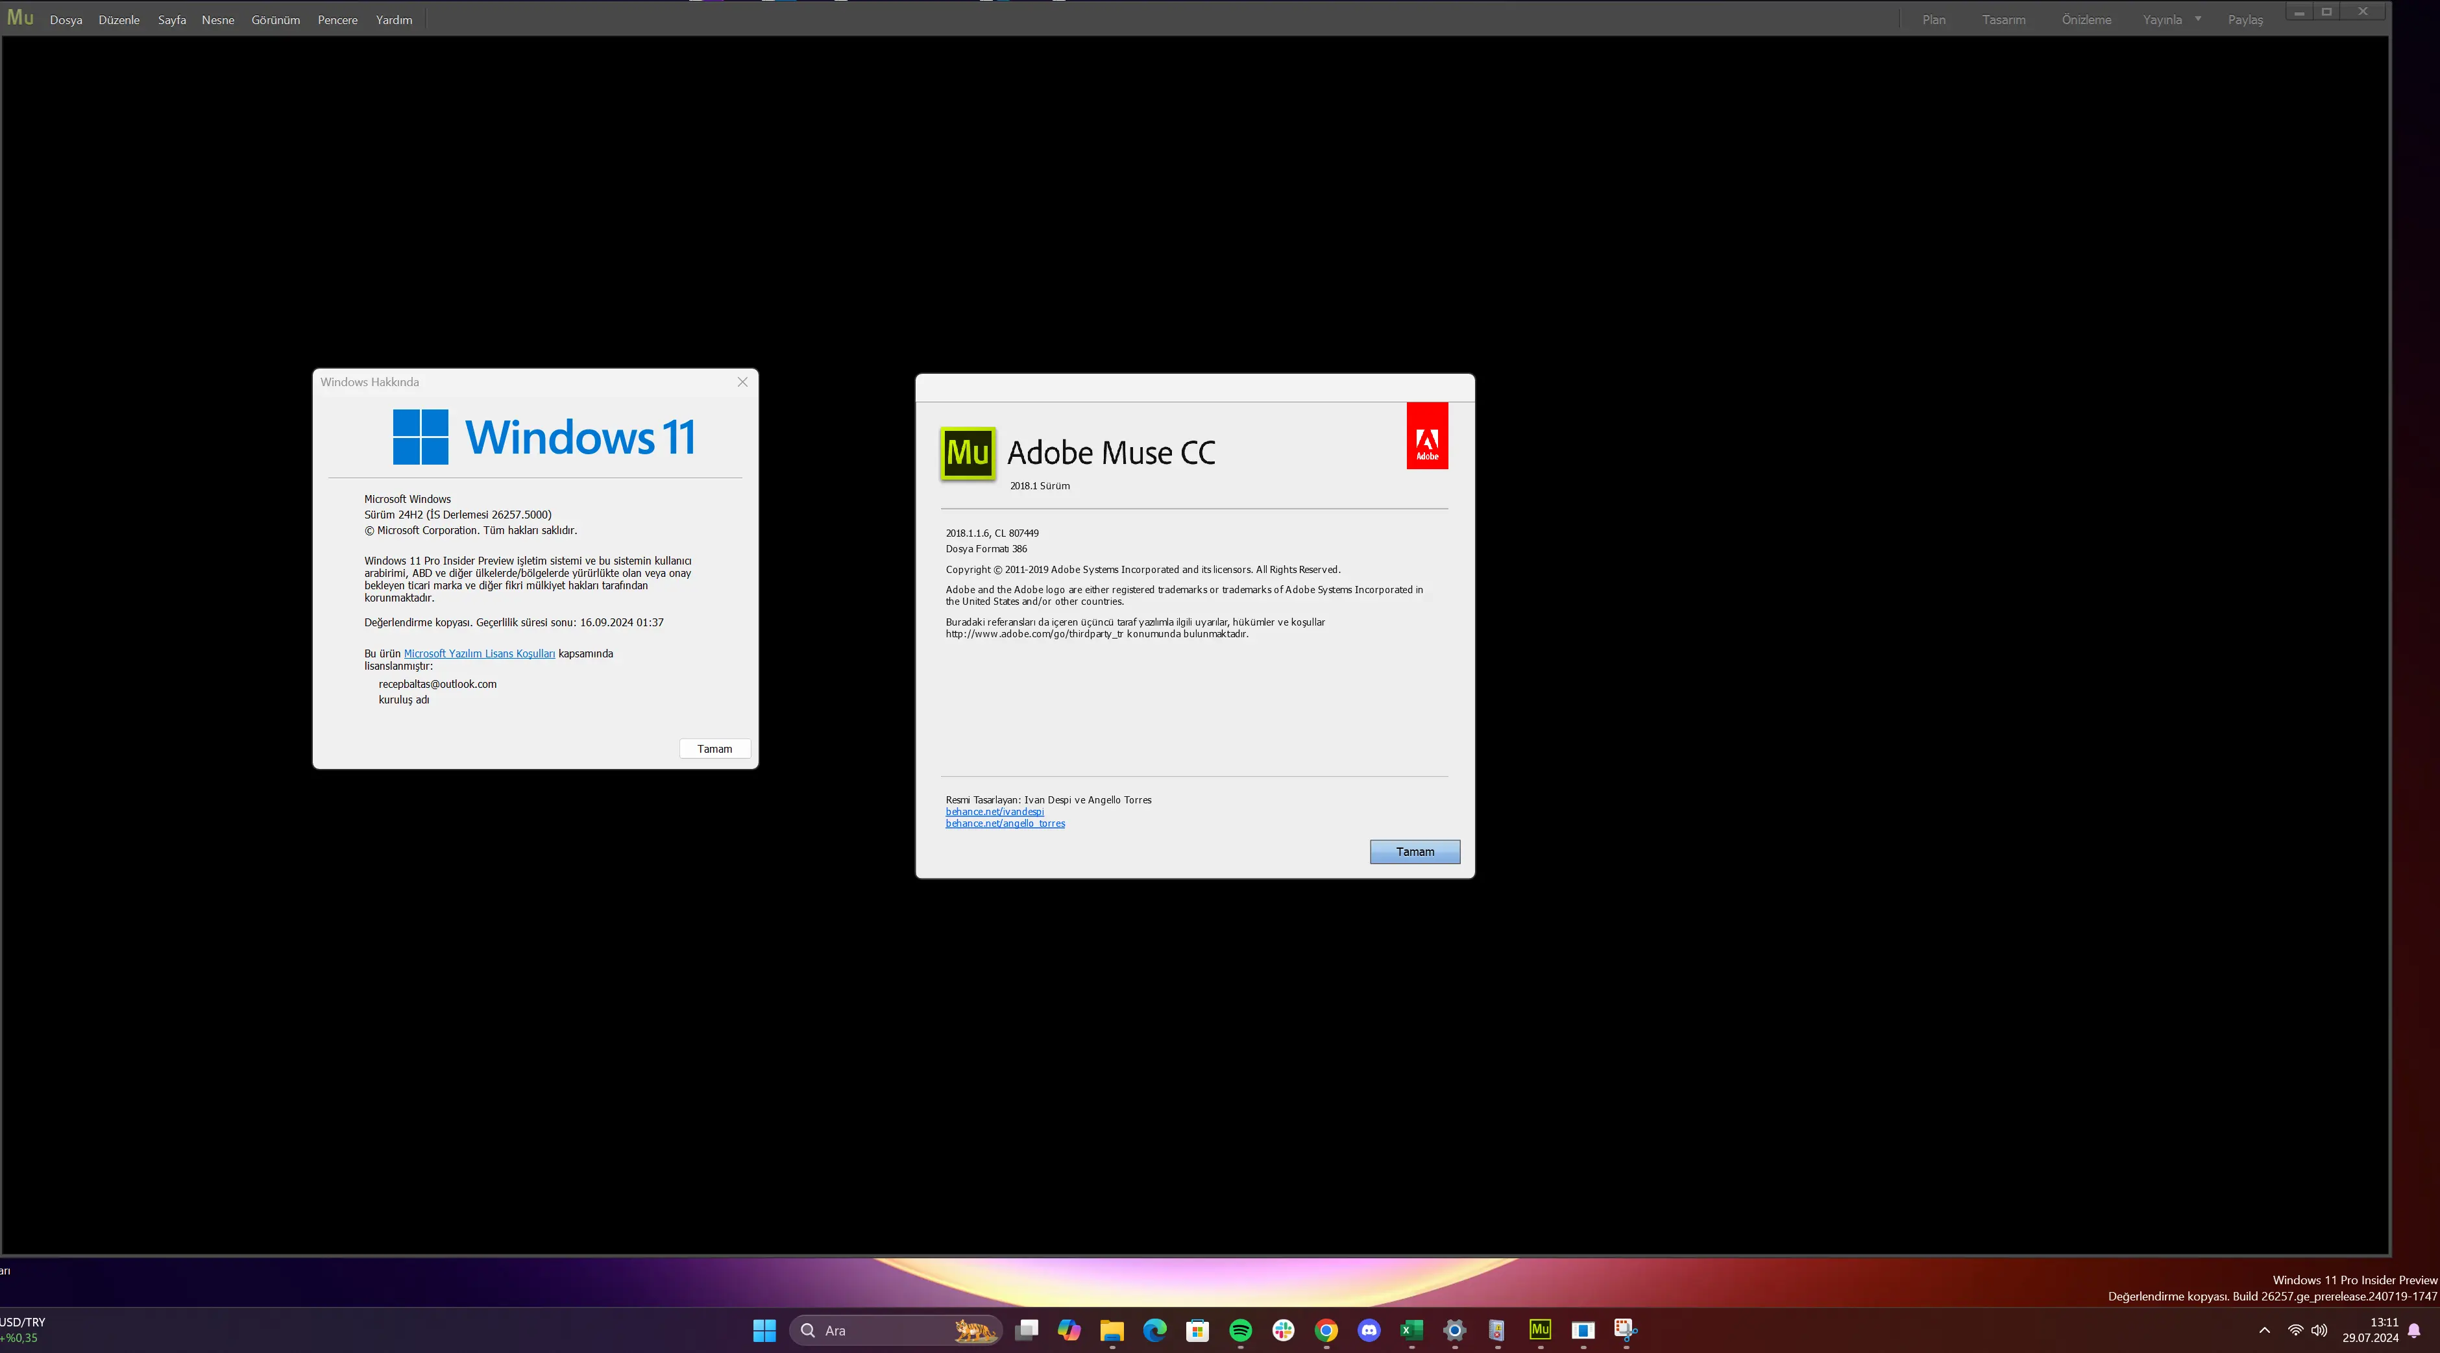Image resolution: width=2440 pixels, height=1353 pixels.
Task: Open the Windows Start menu
Action: click(x=764, y=1330)
